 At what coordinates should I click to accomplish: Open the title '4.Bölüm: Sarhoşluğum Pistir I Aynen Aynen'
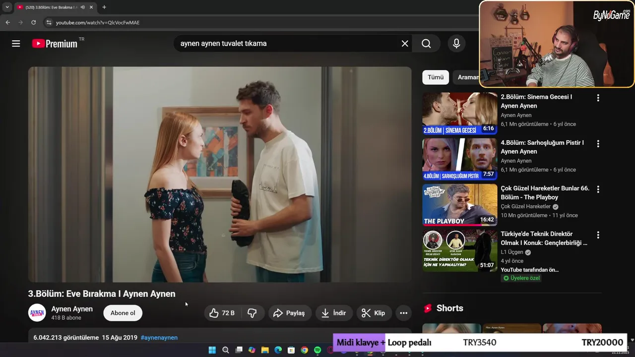click(542, 147)
